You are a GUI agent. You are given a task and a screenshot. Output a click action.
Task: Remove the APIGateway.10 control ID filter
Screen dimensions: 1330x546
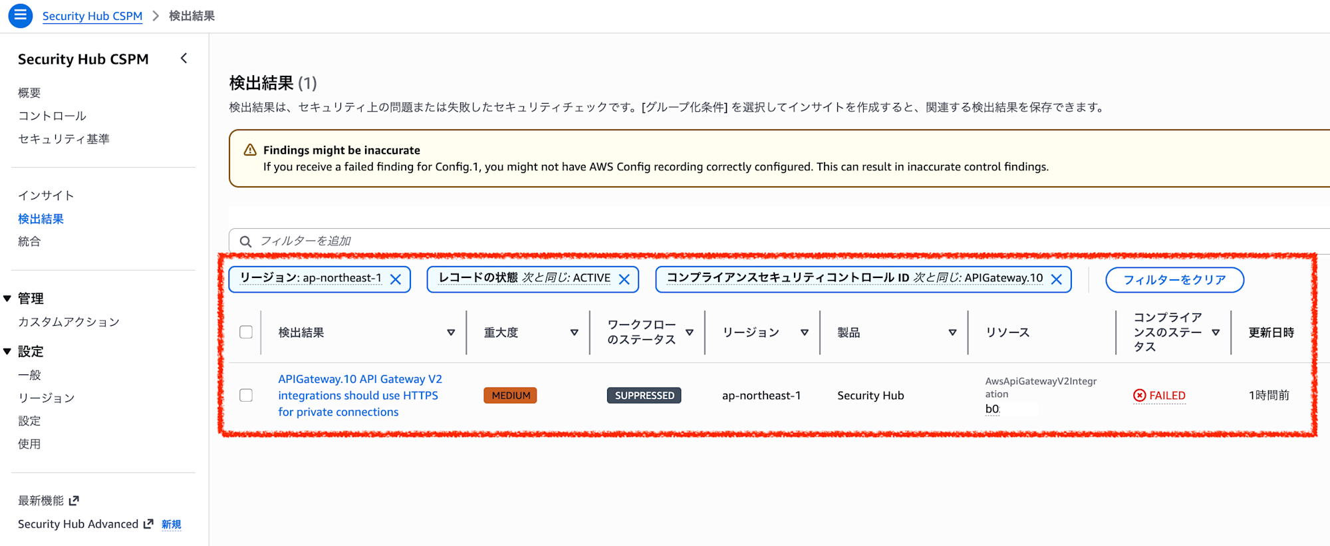[1056, 279]
